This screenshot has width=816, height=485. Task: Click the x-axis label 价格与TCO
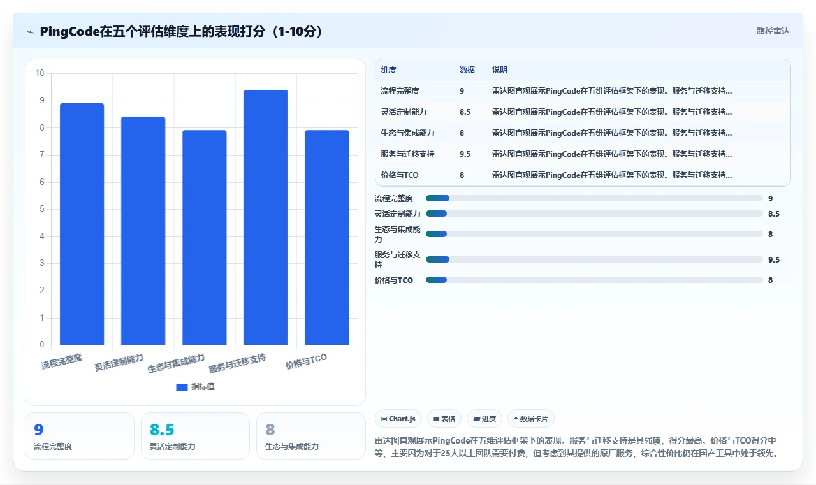306,361
